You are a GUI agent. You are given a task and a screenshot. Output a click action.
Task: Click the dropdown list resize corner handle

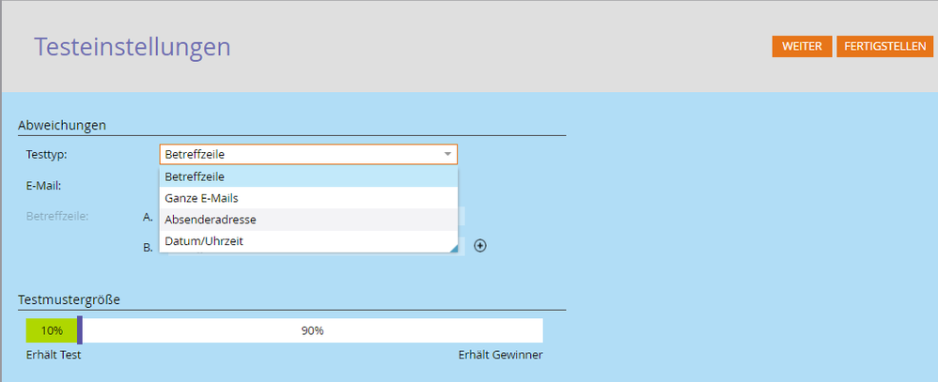pos(453,248)
